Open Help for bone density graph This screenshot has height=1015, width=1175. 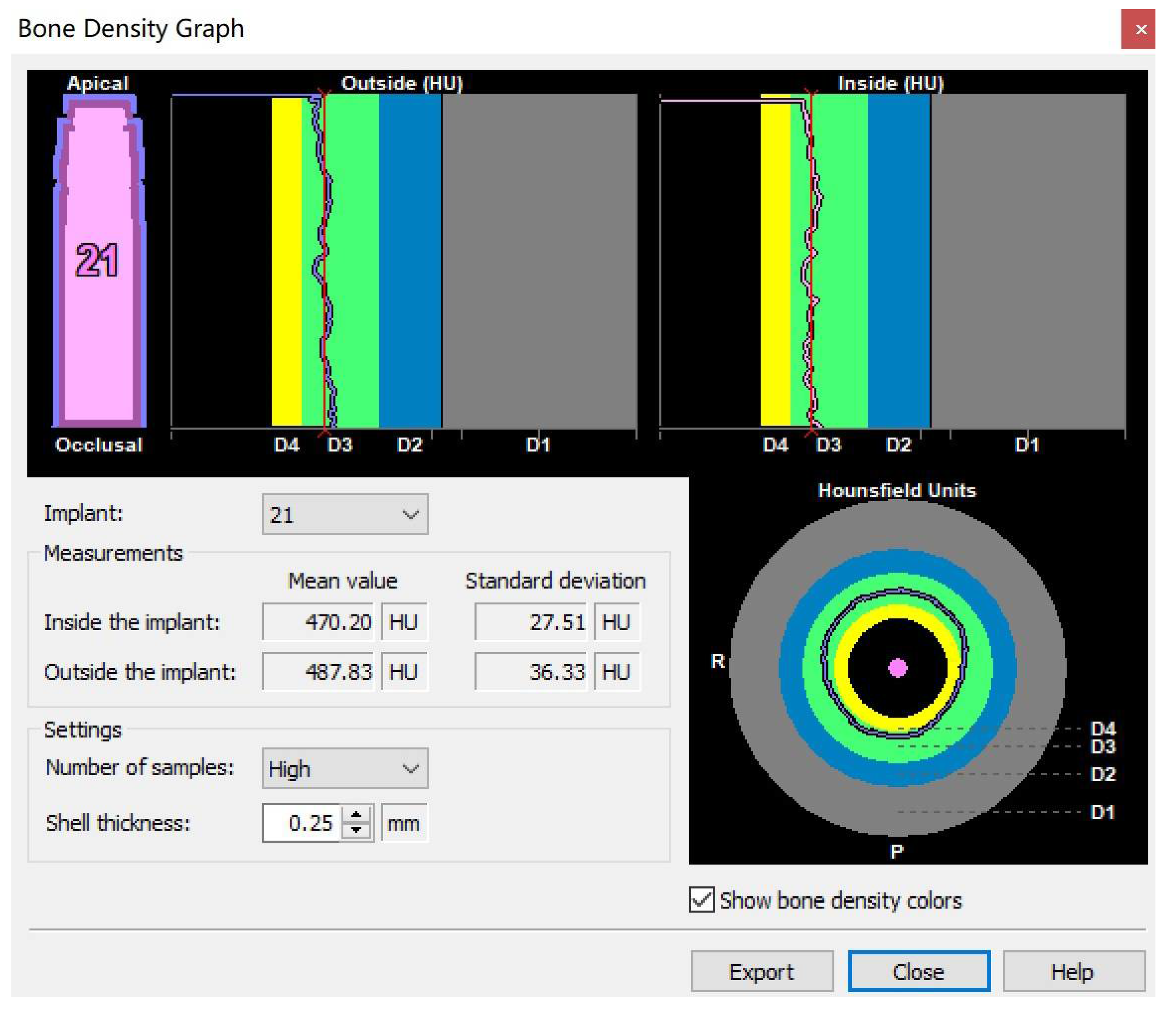1073,972
